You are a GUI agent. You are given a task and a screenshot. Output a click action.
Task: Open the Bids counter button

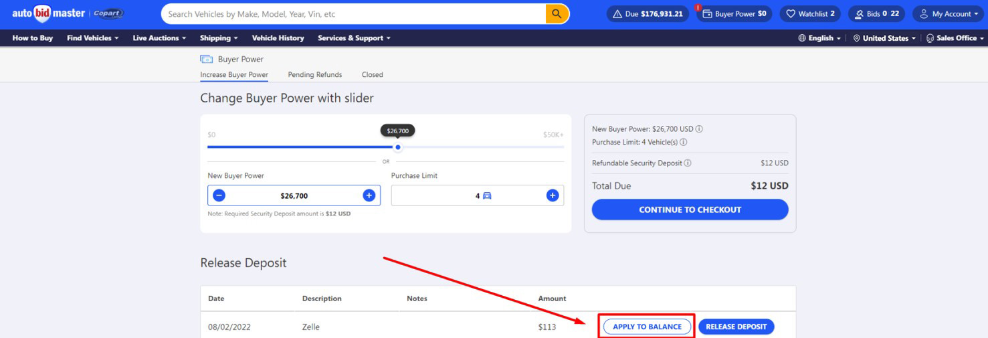pos(876,13)
